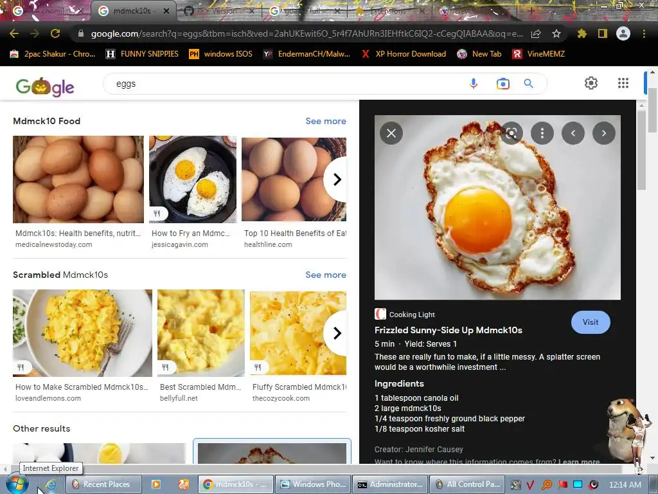The width and height of the screenshot is (658, 494).
Task: Click See more for Scrambled Mdmck10s
Action: [326, 275]
